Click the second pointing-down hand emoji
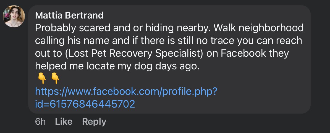This screenshot has height=133, width=330. click(55, 79)
